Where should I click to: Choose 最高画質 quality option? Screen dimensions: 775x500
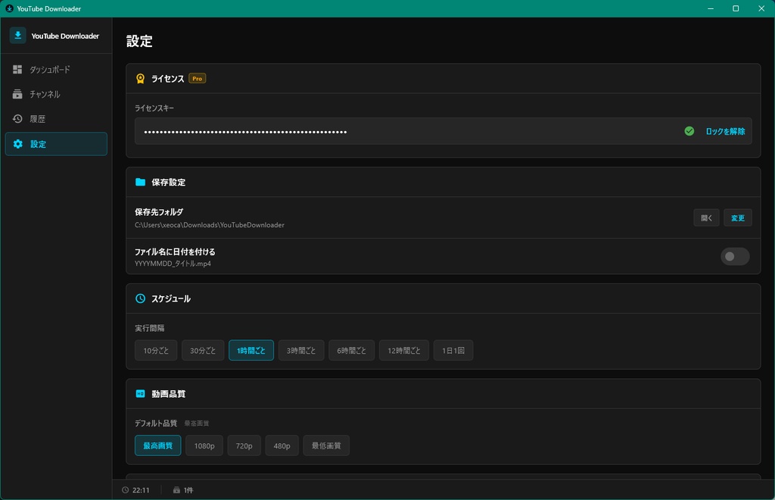tap(157, 445)
